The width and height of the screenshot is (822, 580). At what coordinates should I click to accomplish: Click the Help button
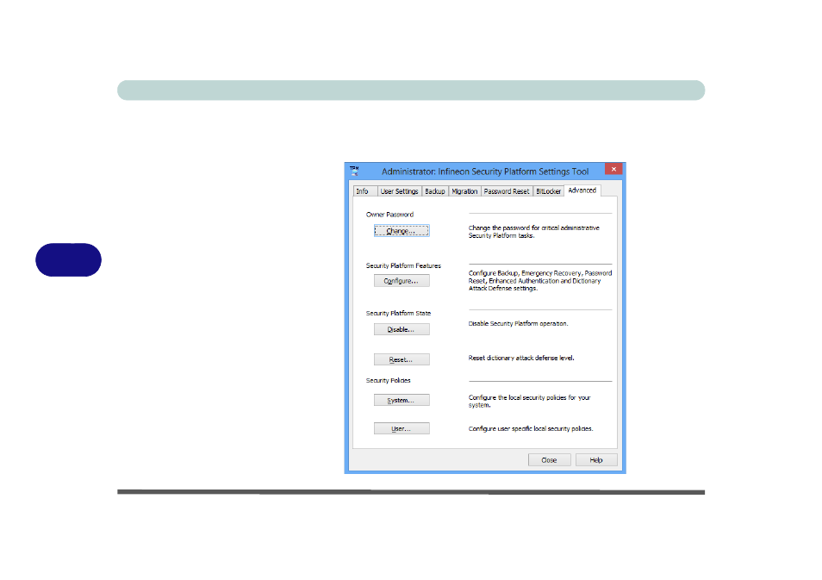tap(596, 460)
